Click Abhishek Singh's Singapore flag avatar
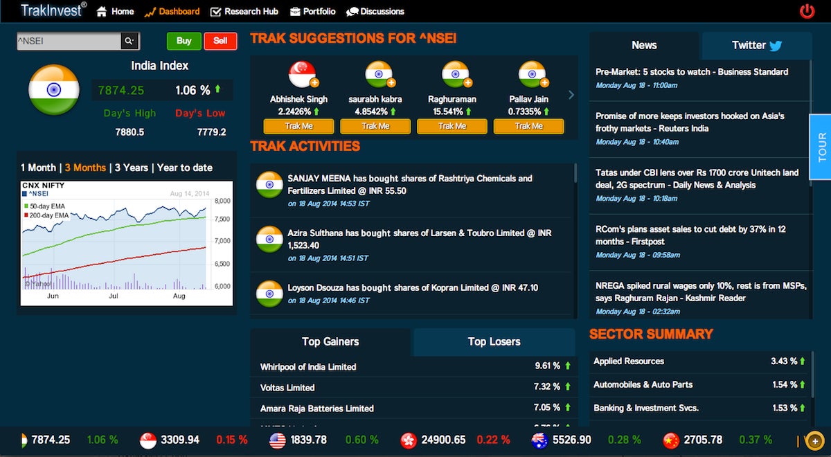This screenshot has height=457, width=831. click(302, 74)
